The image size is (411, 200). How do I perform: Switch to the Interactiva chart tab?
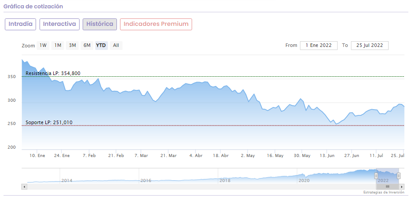(59, 24)
